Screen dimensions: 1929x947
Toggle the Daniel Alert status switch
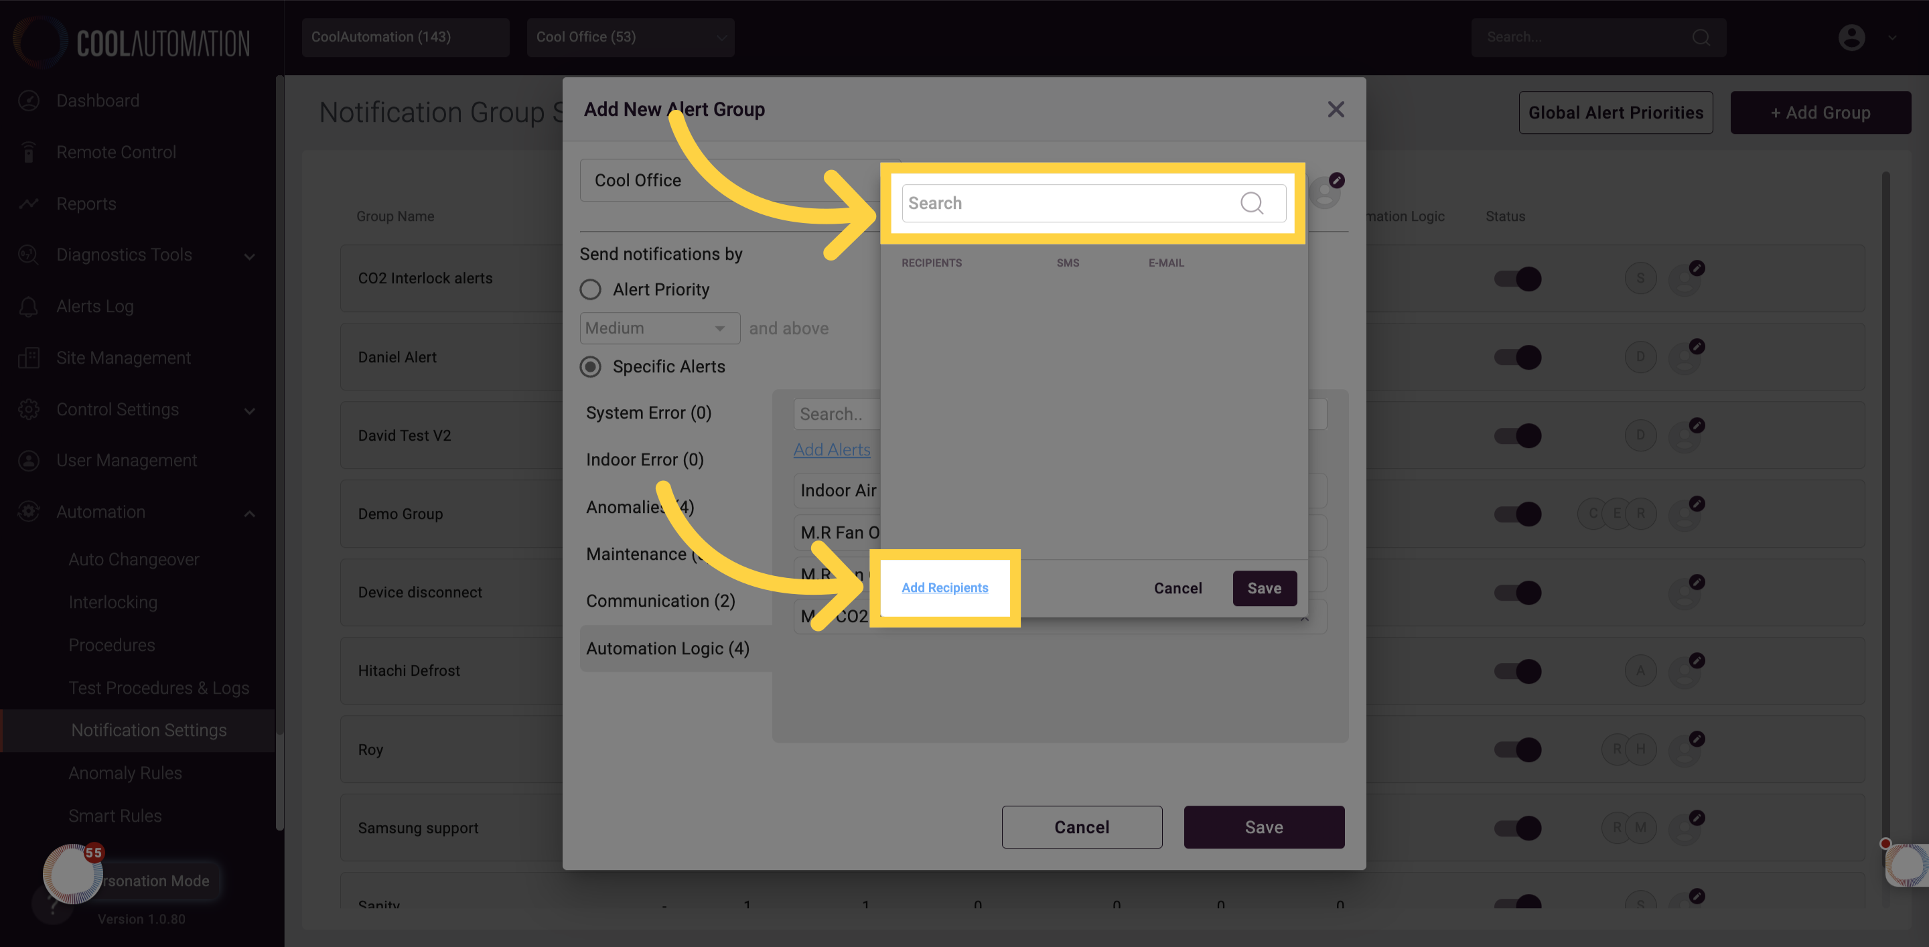(x=1517, y=357)
